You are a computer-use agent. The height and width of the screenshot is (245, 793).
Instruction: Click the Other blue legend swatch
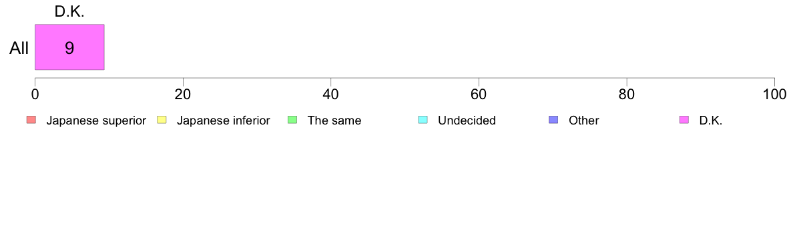pos(553,120)
